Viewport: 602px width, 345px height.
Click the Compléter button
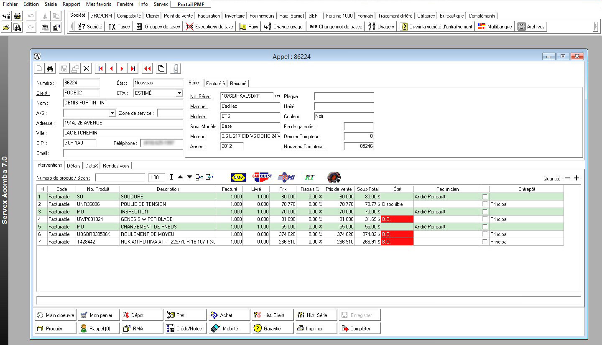[360, 329]
